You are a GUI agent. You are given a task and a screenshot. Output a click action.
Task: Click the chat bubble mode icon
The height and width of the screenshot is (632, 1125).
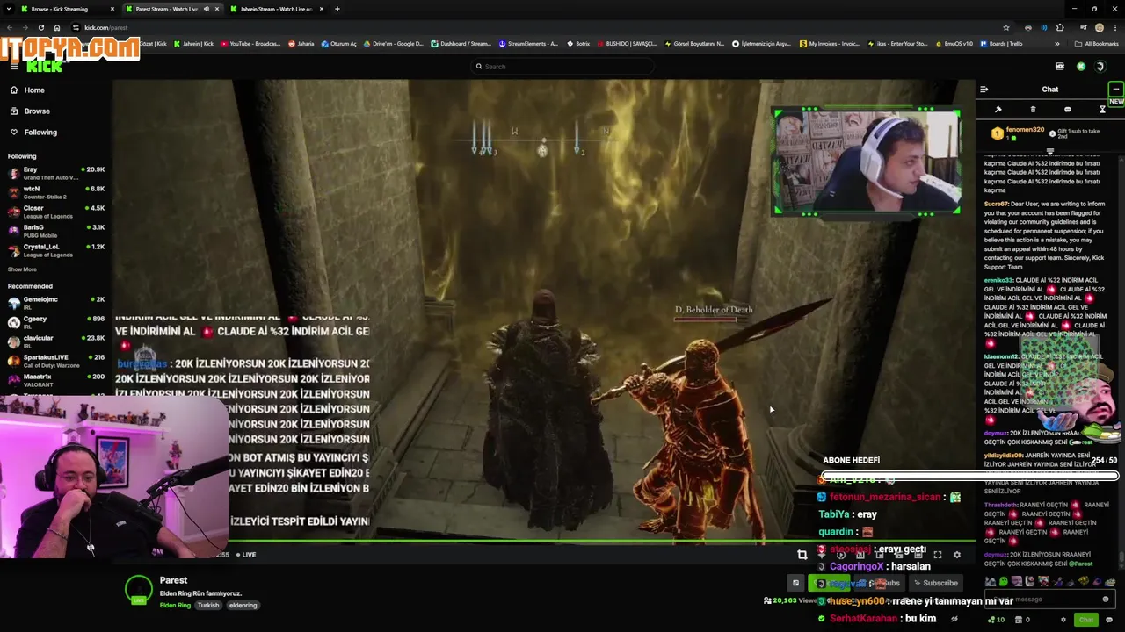pyautogui.click(x=1068, y=110)
